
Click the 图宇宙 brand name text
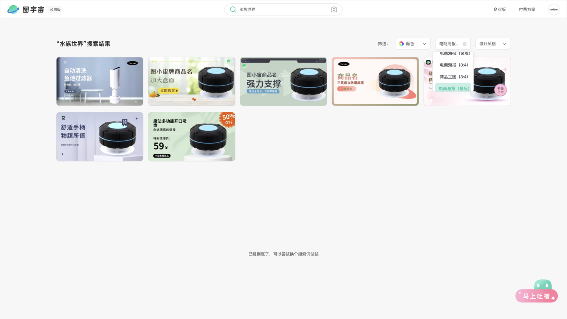click(33, 9)
